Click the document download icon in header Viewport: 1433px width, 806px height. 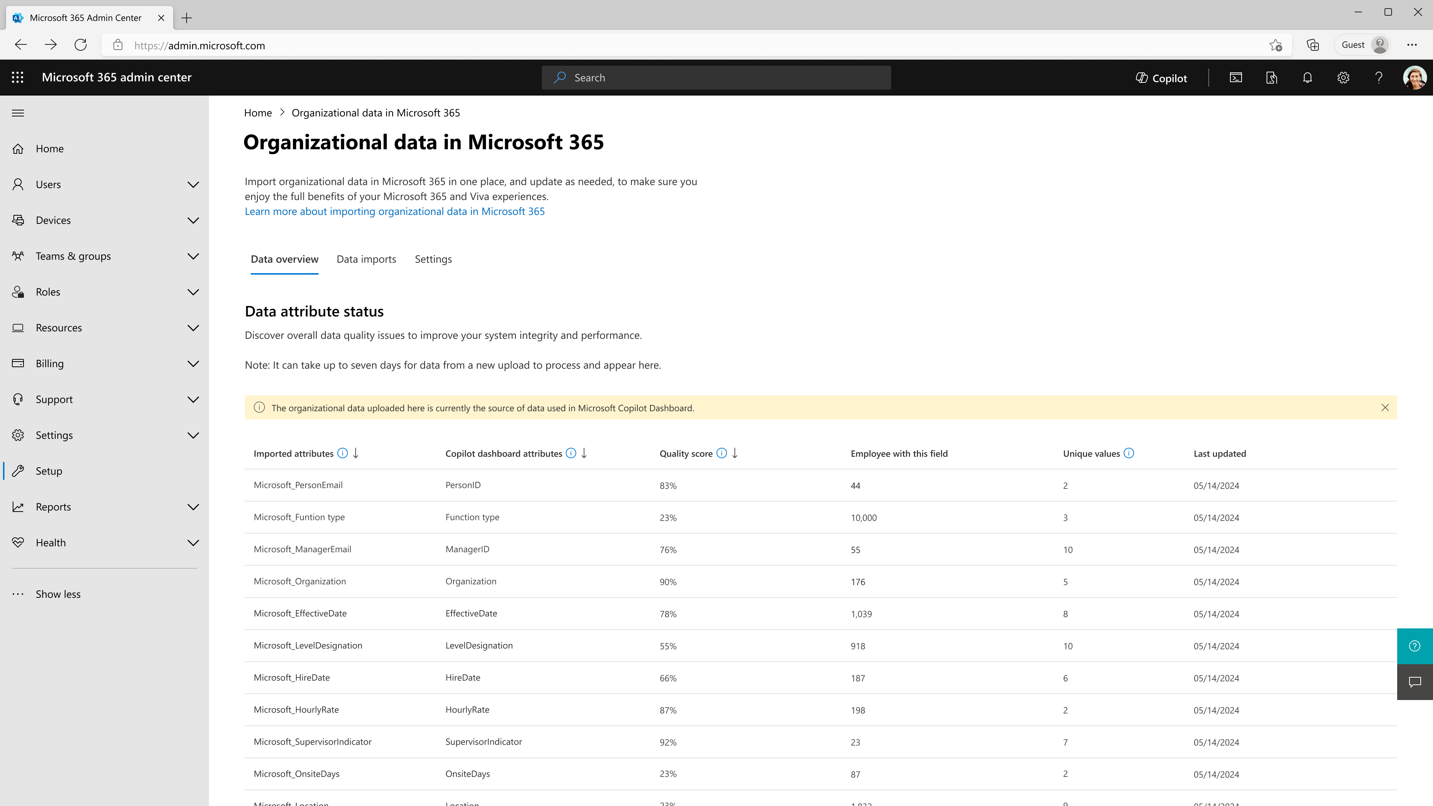[x=1272, y=77]
